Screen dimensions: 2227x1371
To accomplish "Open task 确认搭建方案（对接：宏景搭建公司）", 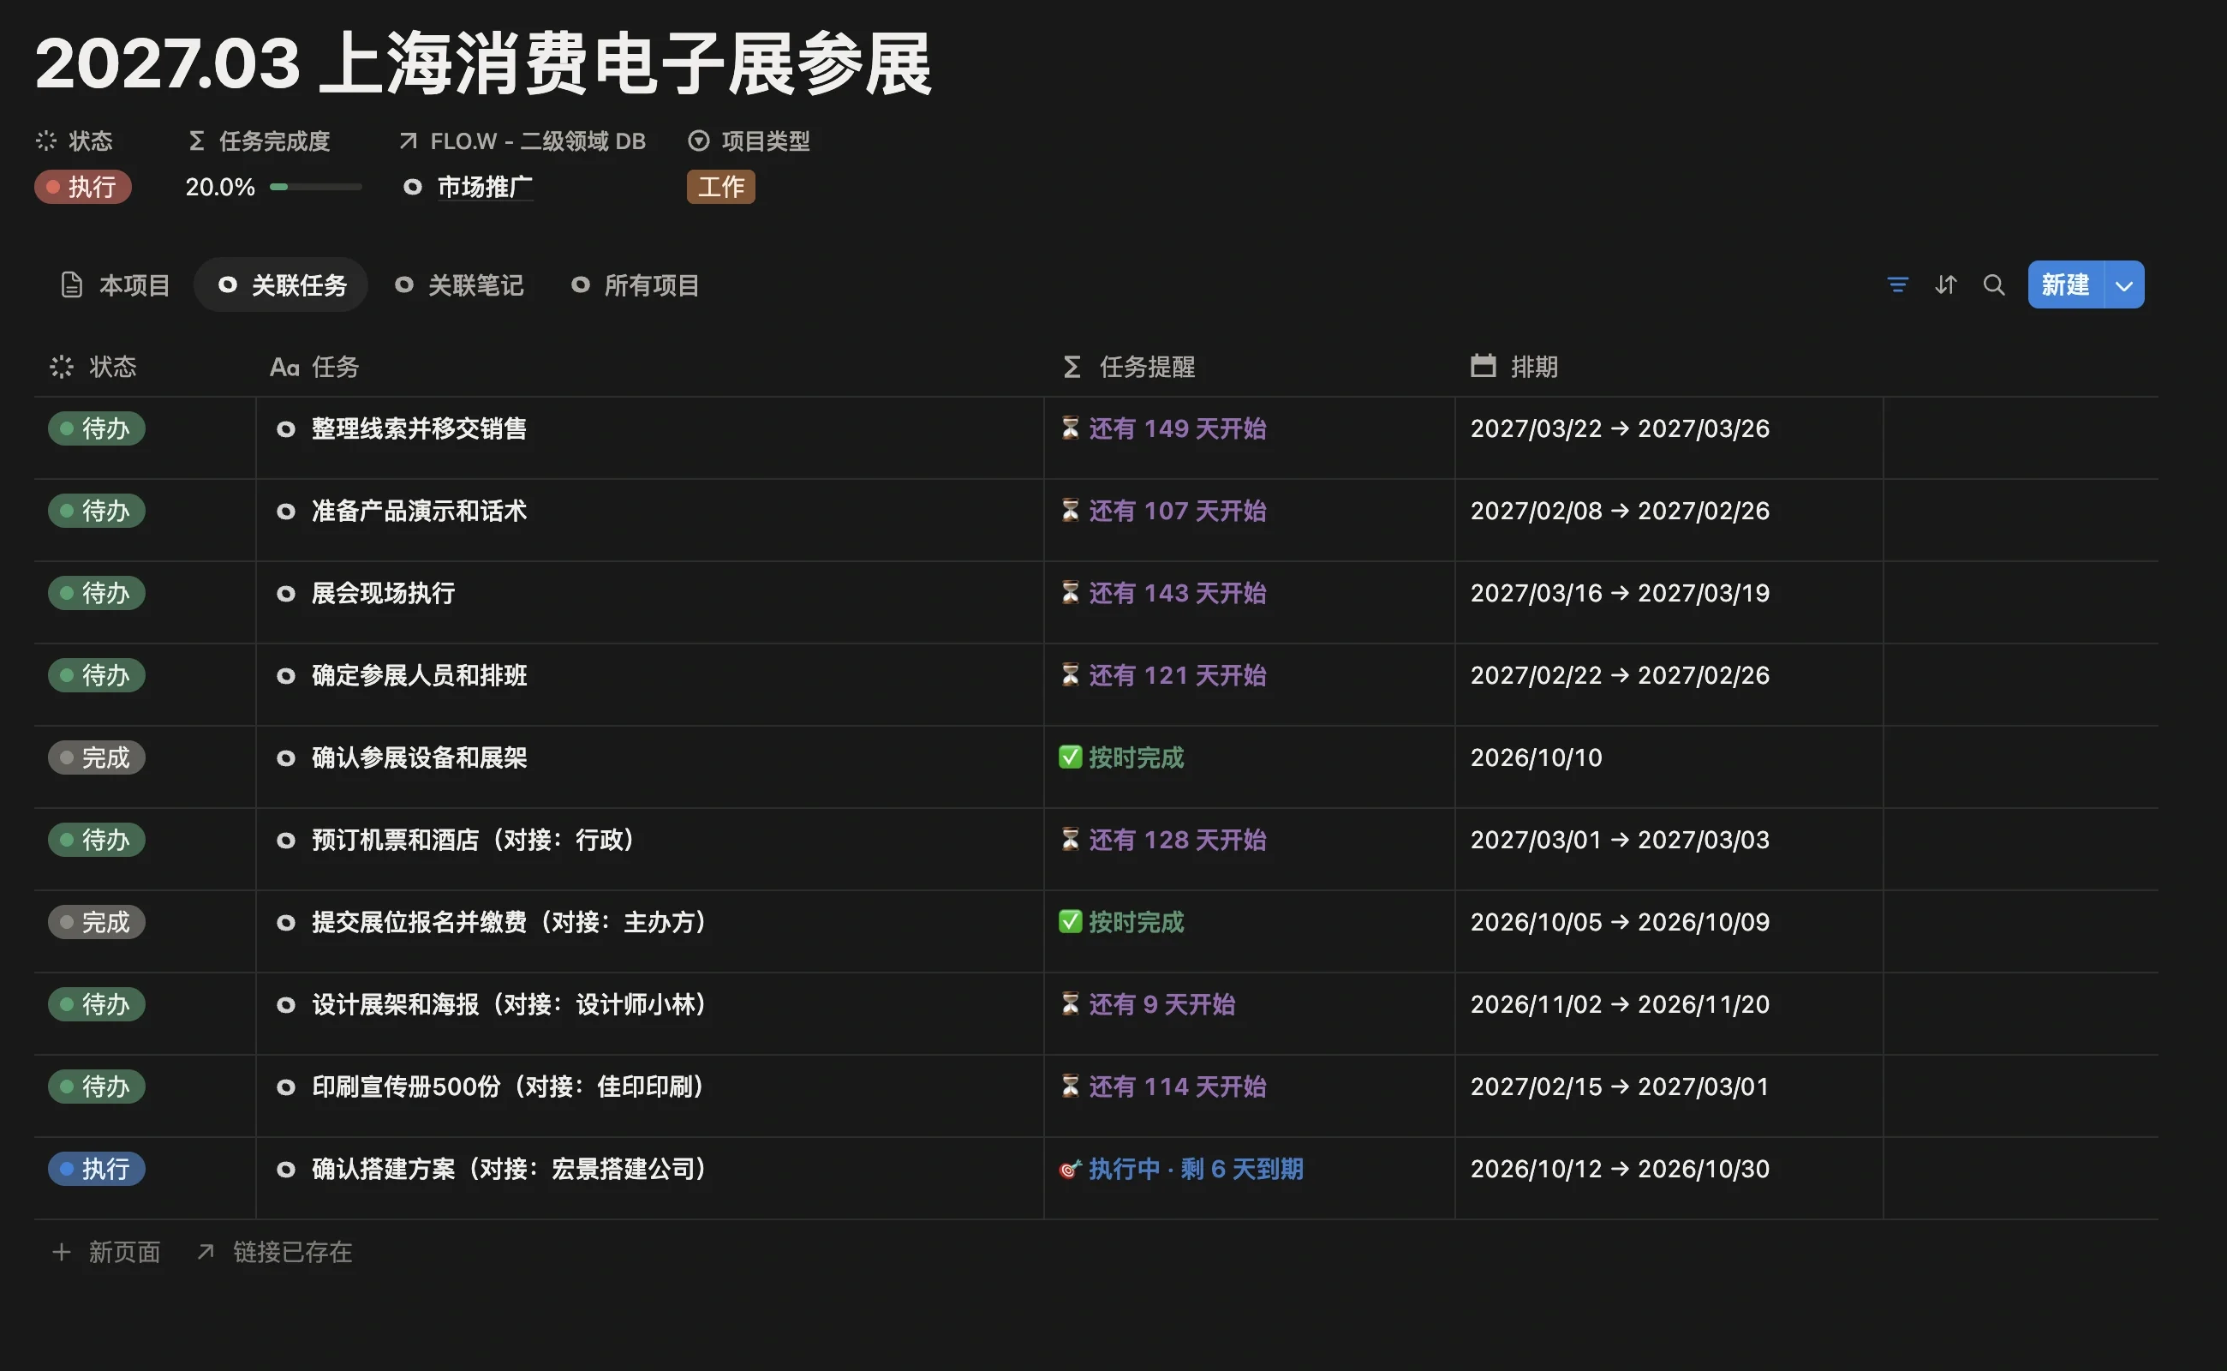I will (x=510, y=1169).
